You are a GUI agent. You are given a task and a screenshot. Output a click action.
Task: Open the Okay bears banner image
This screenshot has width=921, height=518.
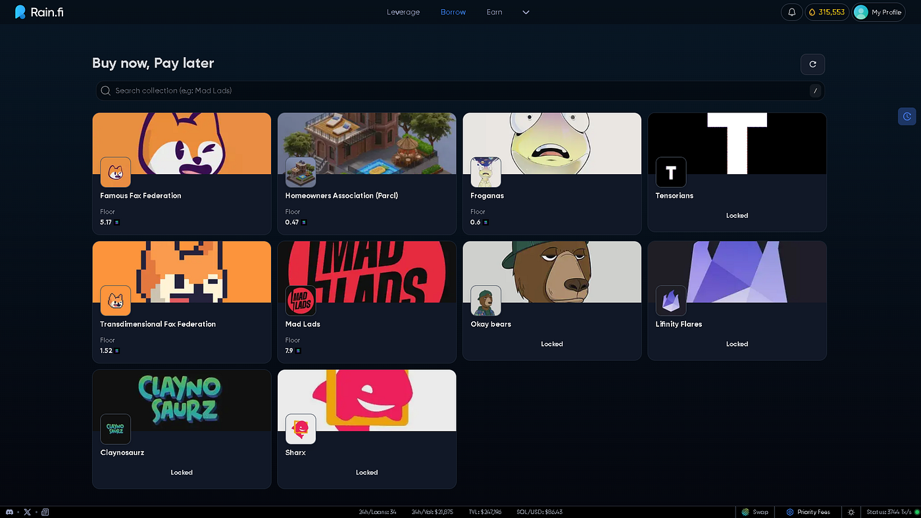[x=552, y=271]
